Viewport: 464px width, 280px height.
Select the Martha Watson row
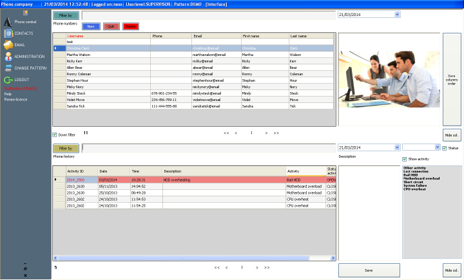point(193,55)
